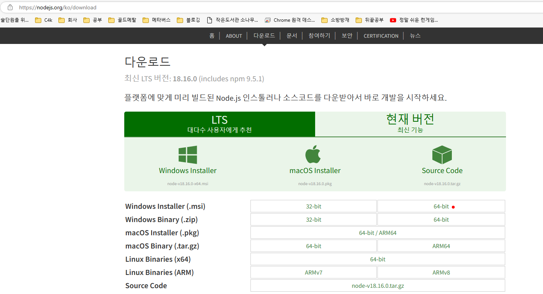The height and width of the screenshot is (294, 543).
Task: Click the macOS Installer (.pkg) row label
Action: [162, 233]
